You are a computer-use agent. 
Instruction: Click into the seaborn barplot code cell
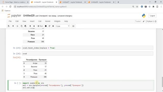pos(88,85)
